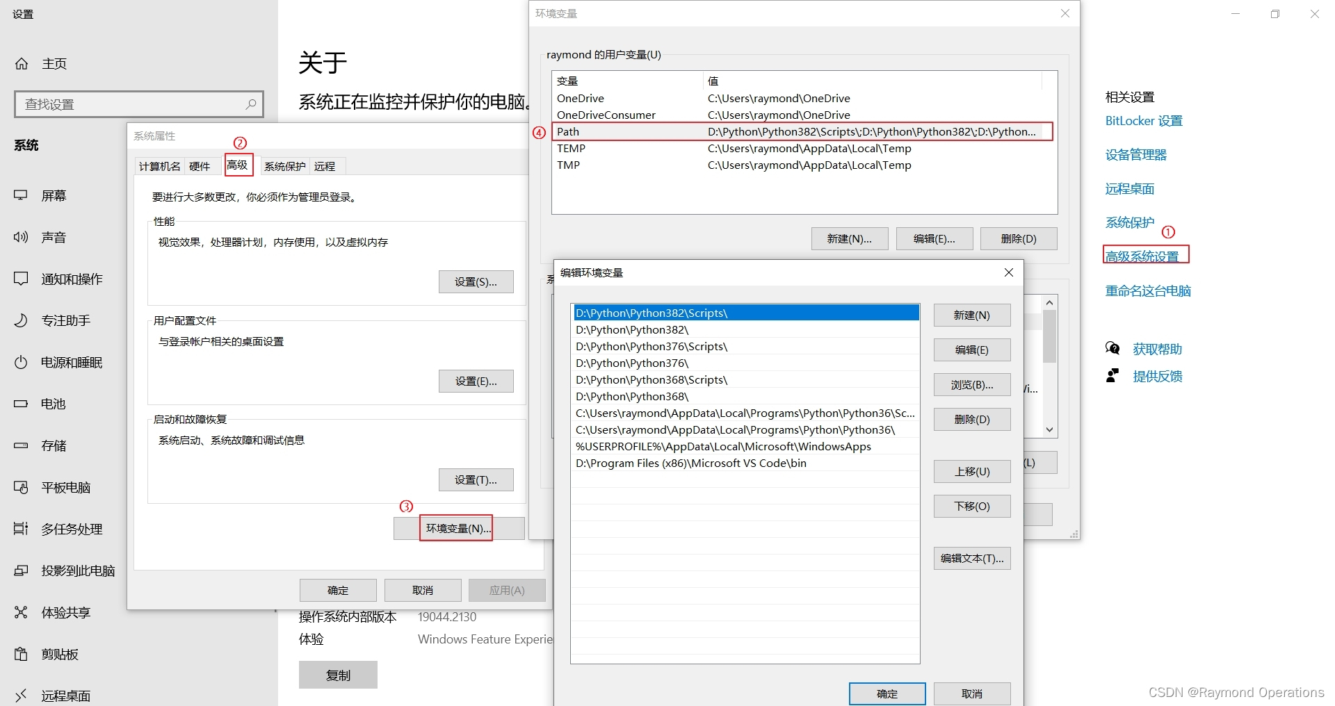Select D:\Python\Python382\Scripts\ entry
Viewport: 1335px width, 706px height.
745,313
